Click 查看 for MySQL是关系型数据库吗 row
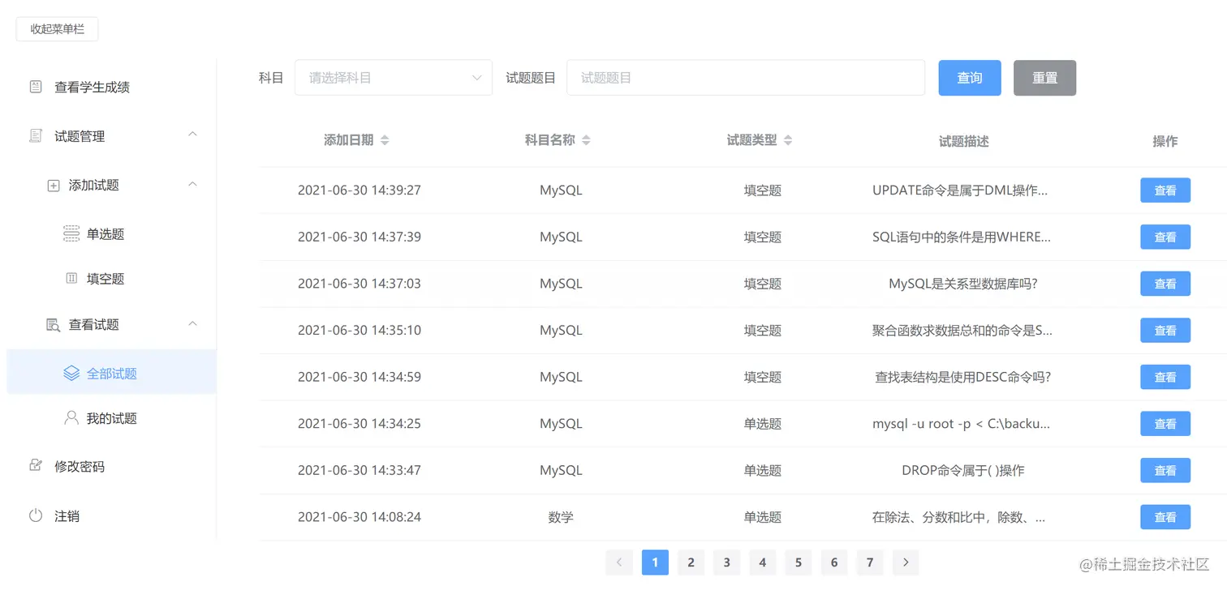The width and height of the screenshot is (1227, 590). click(1165, 284)
